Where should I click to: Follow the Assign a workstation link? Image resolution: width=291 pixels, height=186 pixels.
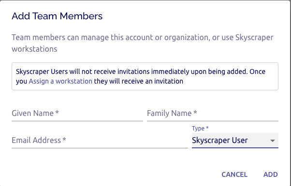point(60,81)
